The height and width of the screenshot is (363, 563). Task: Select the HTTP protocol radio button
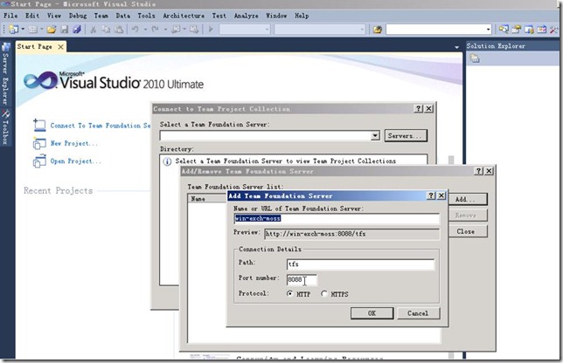click(289, 293)
